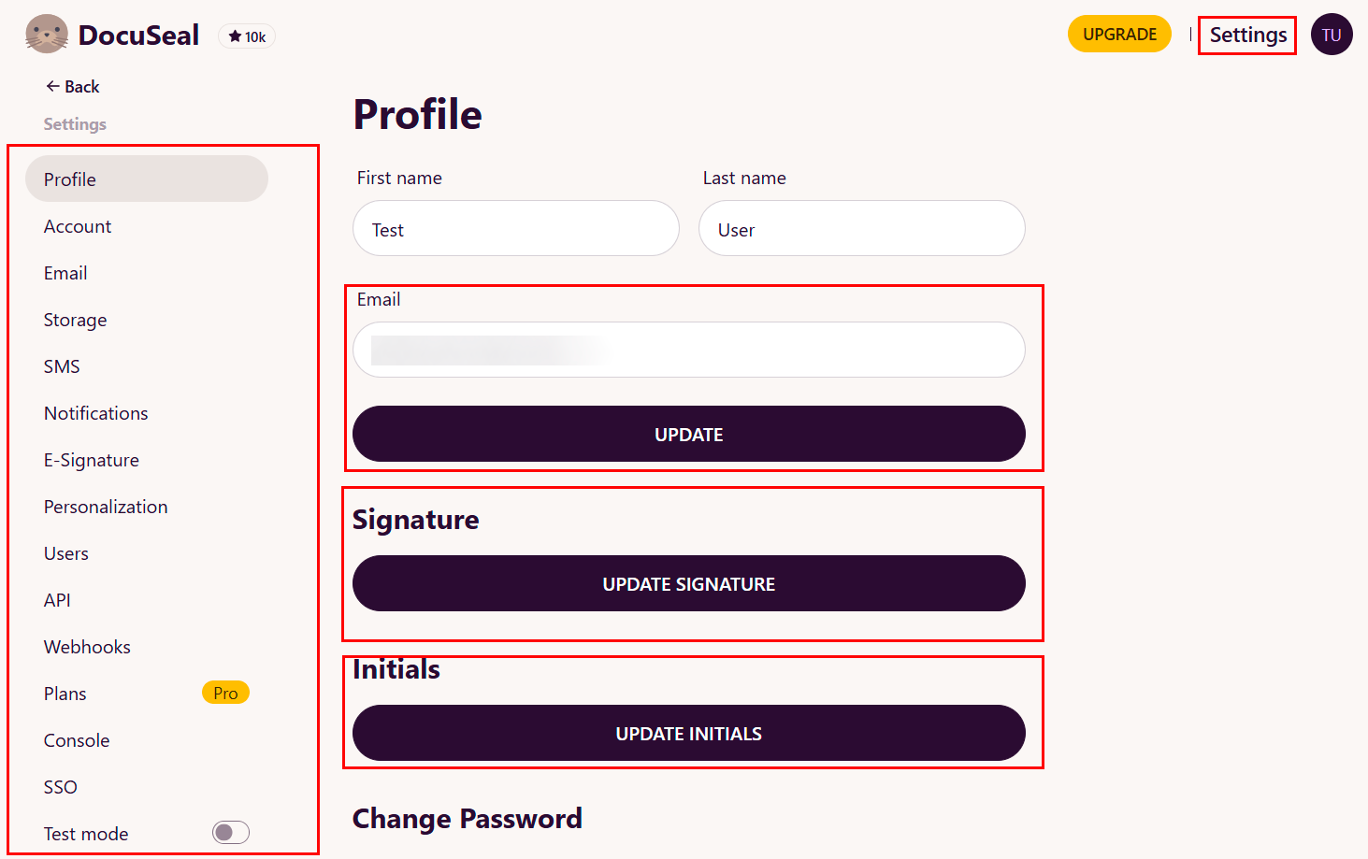1368x859 pixels.
Task: Open SMS settings page
Action: (62, 365)
